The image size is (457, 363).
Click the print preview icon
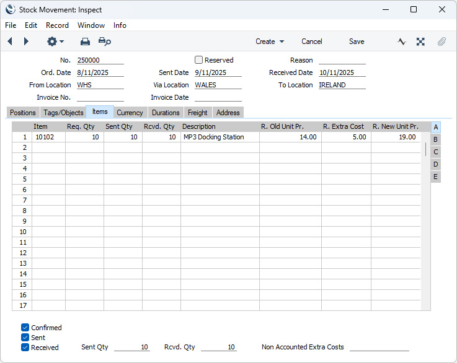[105, 42]
